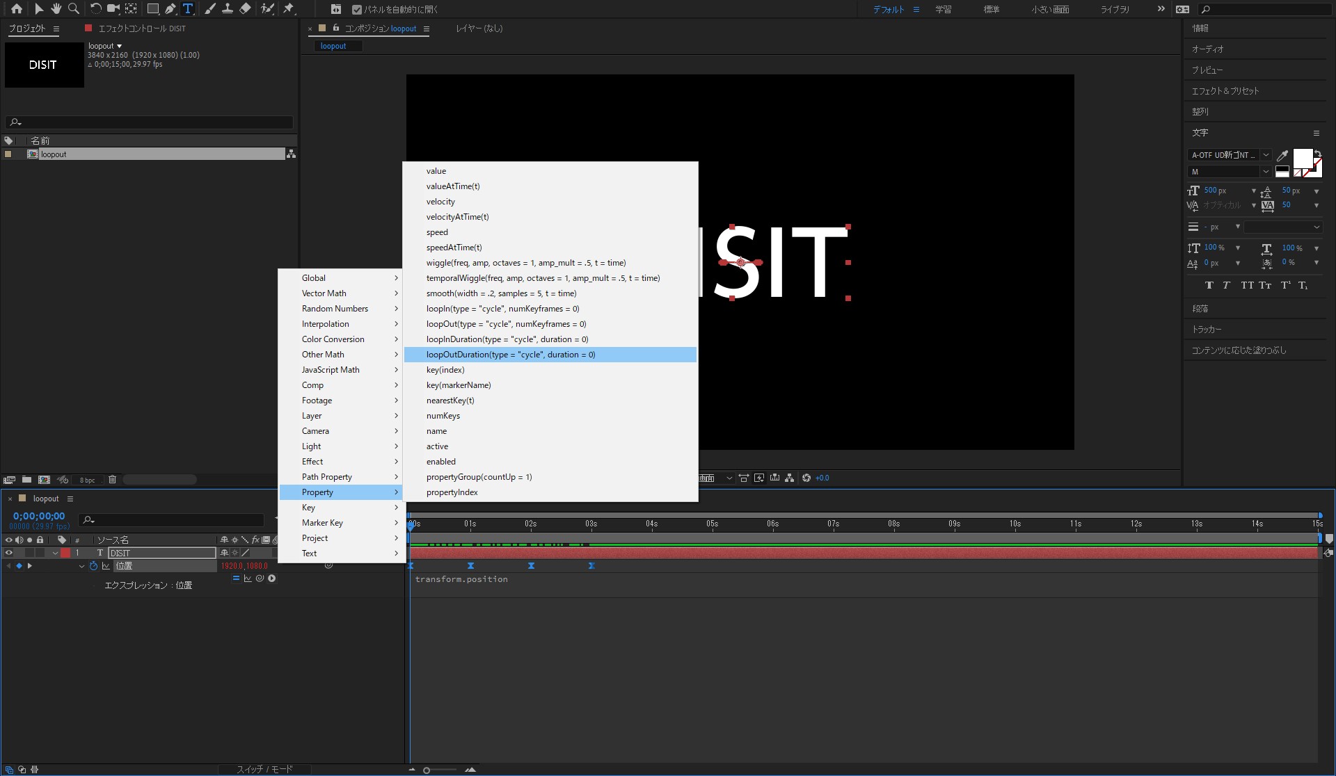Apply Superscript text style
The height and width of the screenshot is (776, 1336).
click(x=1285, y=285)
